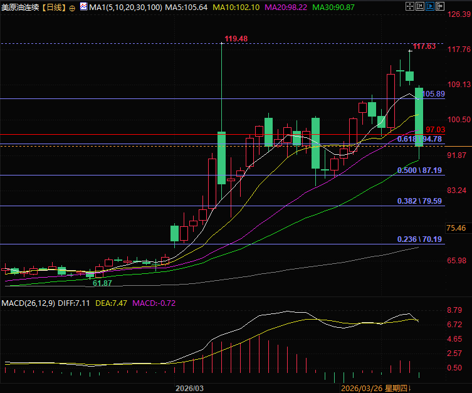Click the 美原油连续 contract name
Screen dimensions: 472x393
20,8
